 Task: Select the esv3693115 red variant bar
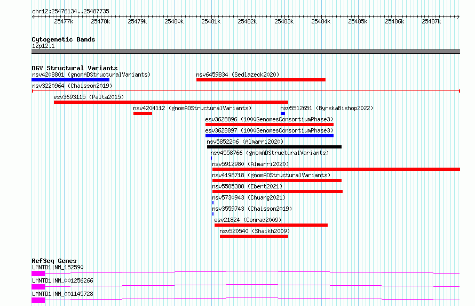tap(171, 102)
